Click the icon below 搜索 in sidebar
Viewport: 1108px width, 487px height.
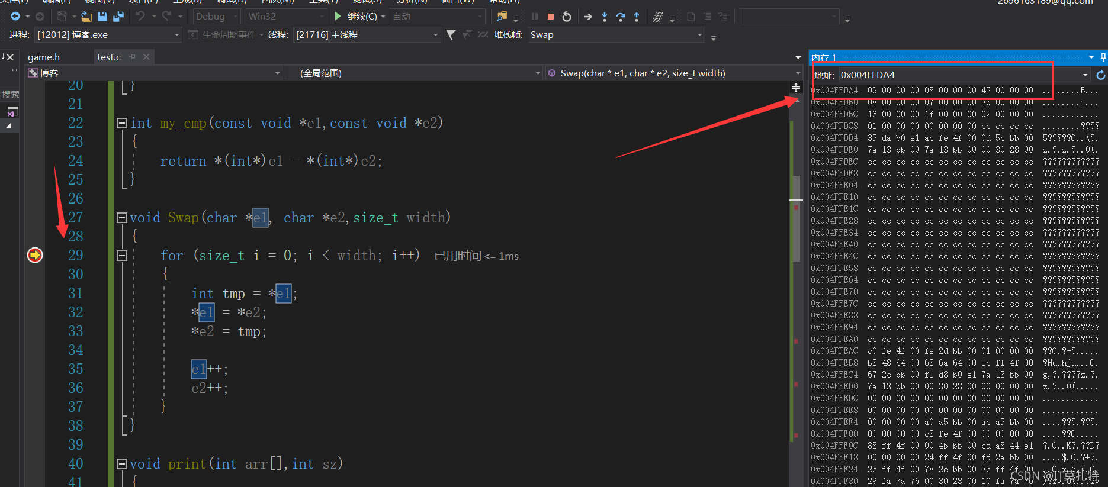12,111
